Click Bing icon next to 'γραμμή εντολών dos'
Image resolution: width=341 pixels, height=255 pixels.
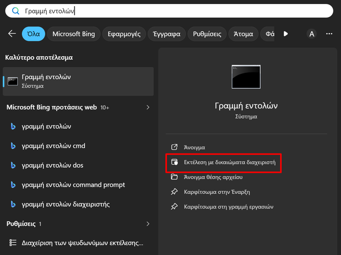[13, 165]
